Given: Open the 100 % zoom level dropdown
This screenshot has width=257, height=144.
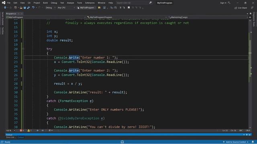Looking at the screenshot, I should click(10, 130).
